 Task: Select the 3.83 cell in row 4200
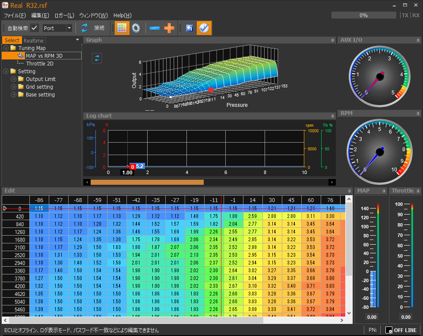[x=331, y=286]
